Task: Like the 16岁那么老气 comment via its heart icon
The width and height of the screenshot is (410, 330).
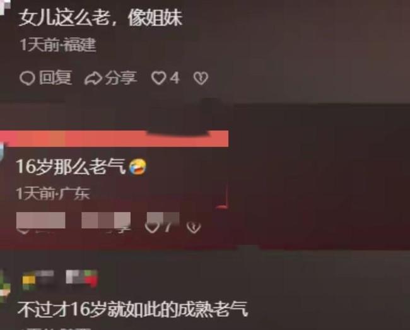Action: (x=152, y=227)
